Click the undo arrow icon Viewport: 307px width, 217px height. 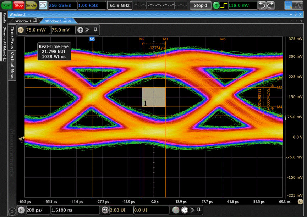point(262,5)
